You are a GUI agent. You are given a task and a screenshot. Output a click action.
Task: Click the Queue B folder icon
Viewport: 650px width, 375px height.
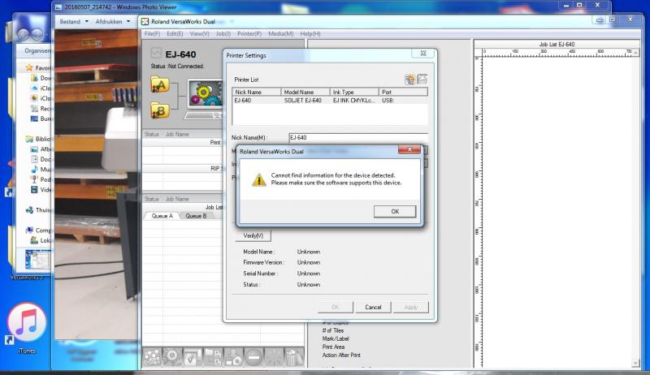point(160,110)
